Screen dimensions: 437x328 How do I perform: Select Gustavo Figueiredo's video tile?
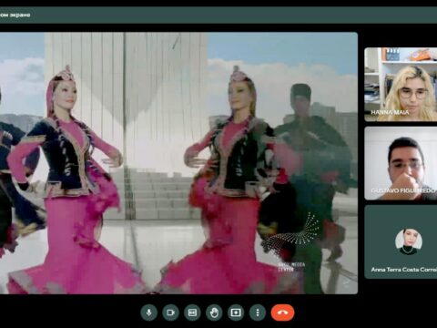tap(401, 163)
